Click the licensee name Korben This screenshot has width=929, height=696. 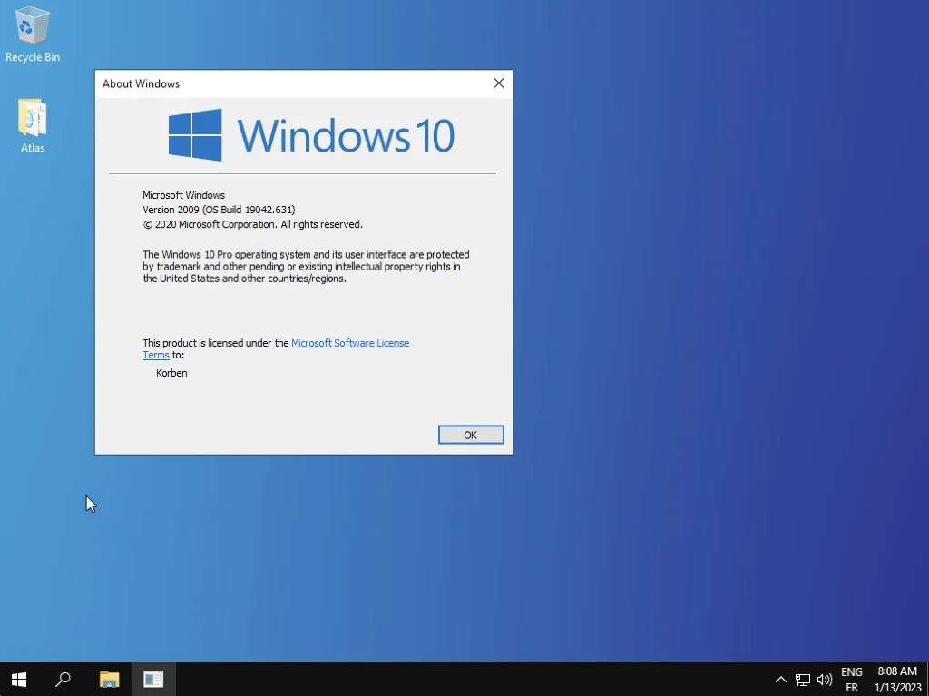click(171, 373)
